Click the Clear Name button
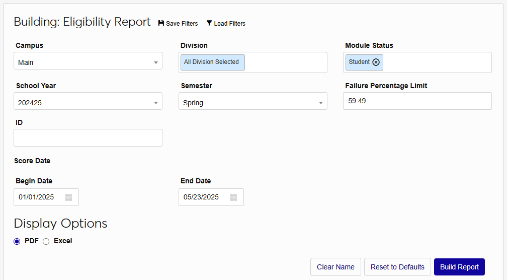507x280 pixels. tap(335, 267)
